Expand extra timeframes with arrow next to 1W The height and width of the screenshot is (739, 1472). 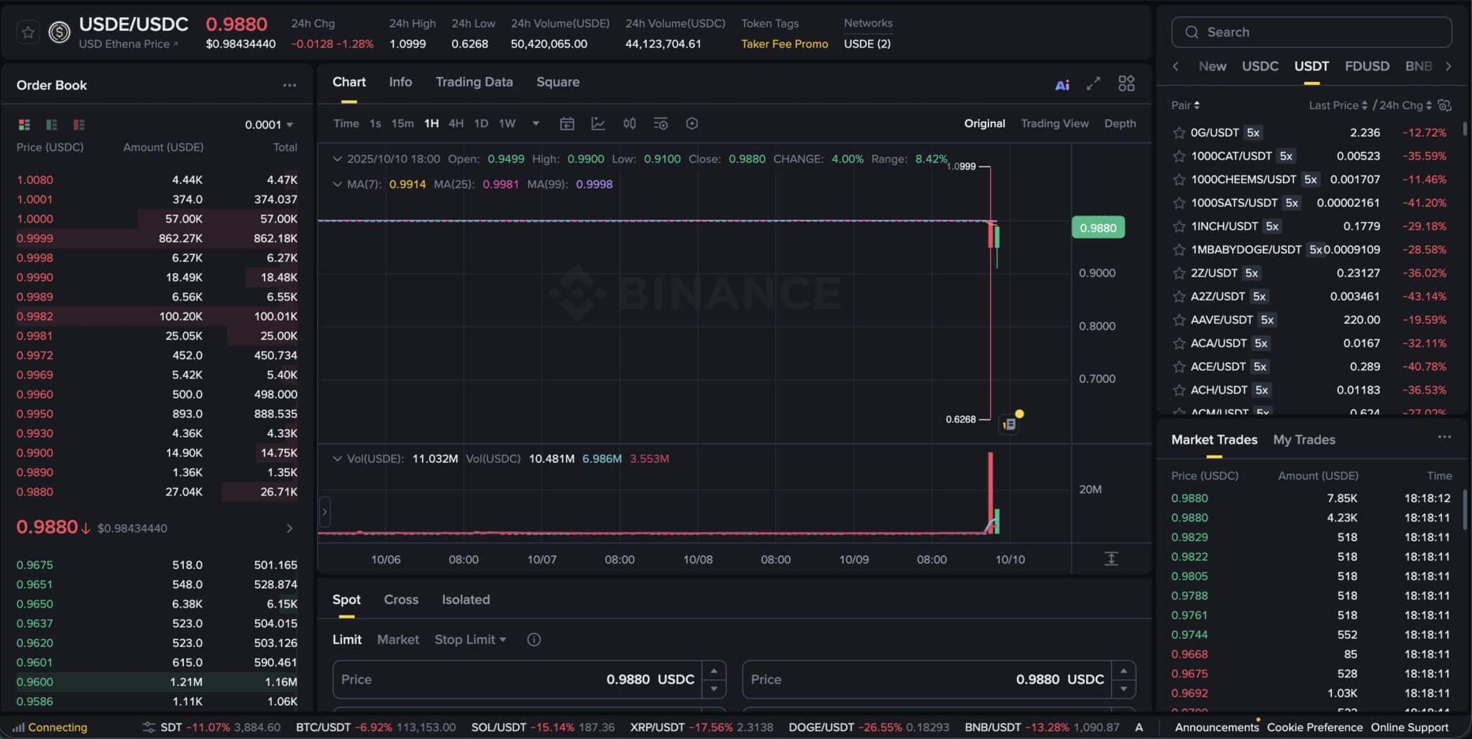[x=535, y=123]
